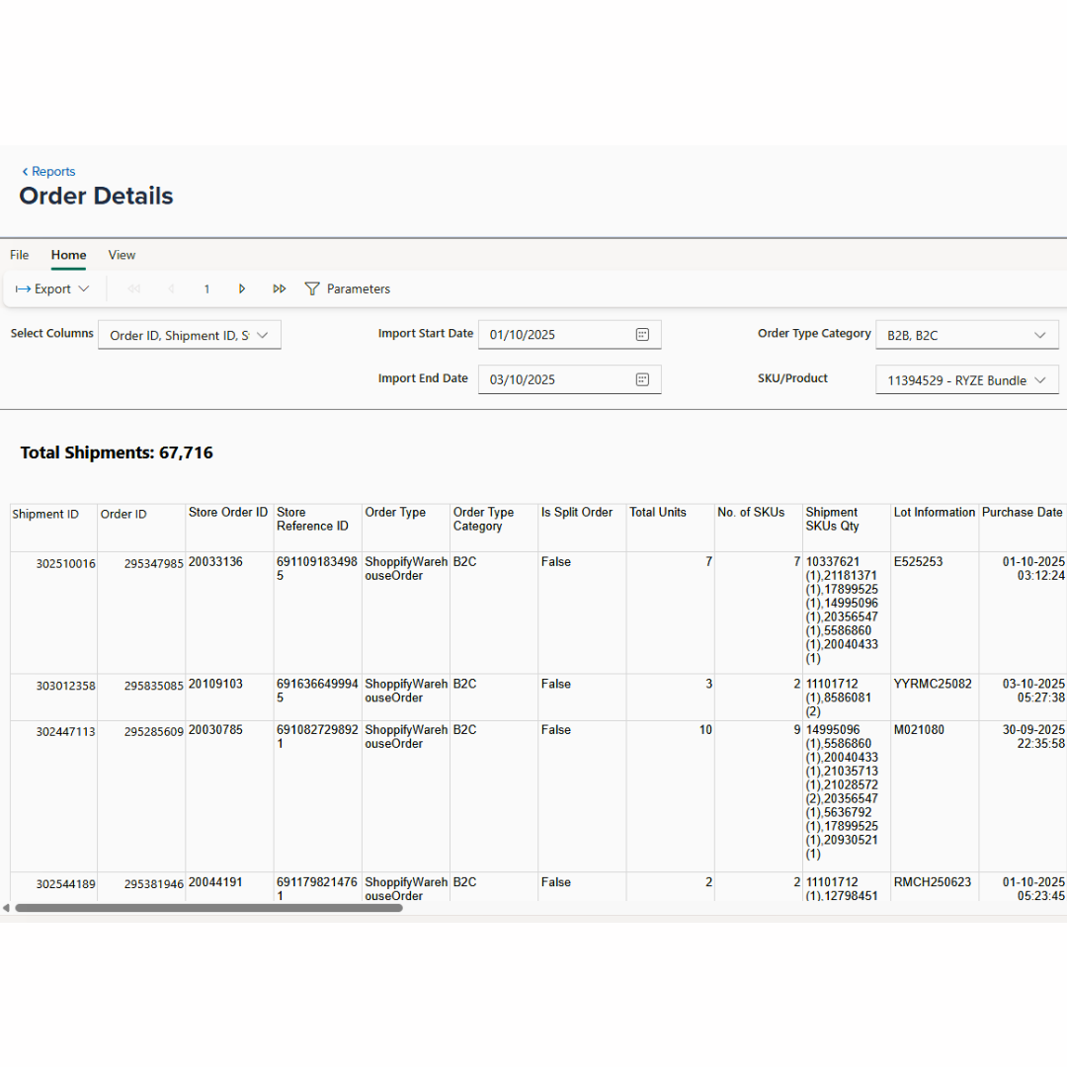Go to the first page icon
This screenshot has width=1067, height=1067.
coord(134,289)
